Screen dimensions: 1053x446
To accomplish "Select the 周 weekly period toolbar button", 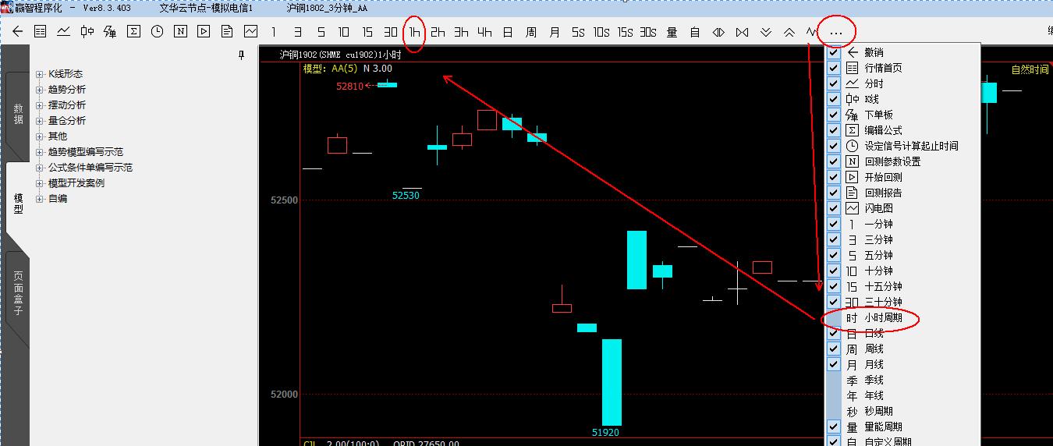I will 531,32.
